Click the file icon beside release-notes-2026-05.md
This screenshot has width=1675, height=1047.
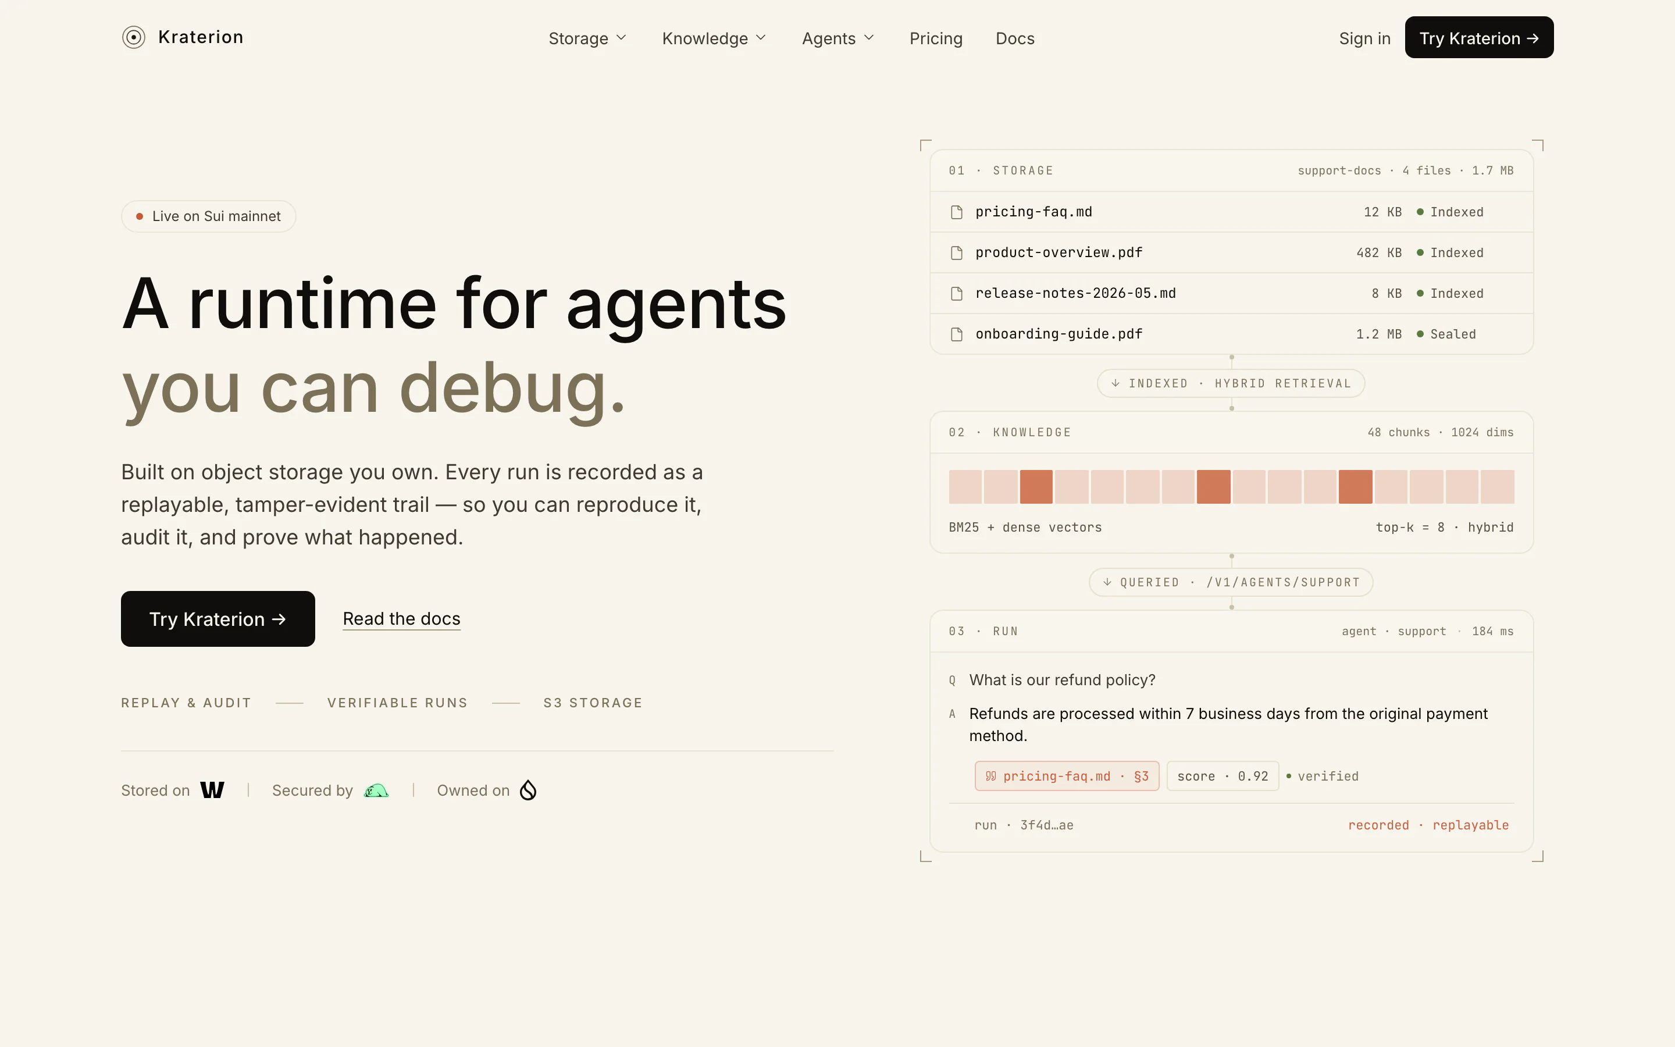pyautogui.click(x=957, y=294)
